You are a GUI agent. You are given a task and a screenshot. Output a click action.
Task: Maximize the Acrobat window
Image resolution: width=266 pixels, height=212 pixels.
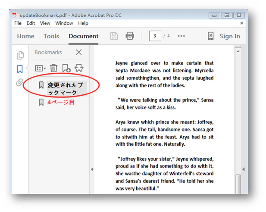click(x=227, y=15)
